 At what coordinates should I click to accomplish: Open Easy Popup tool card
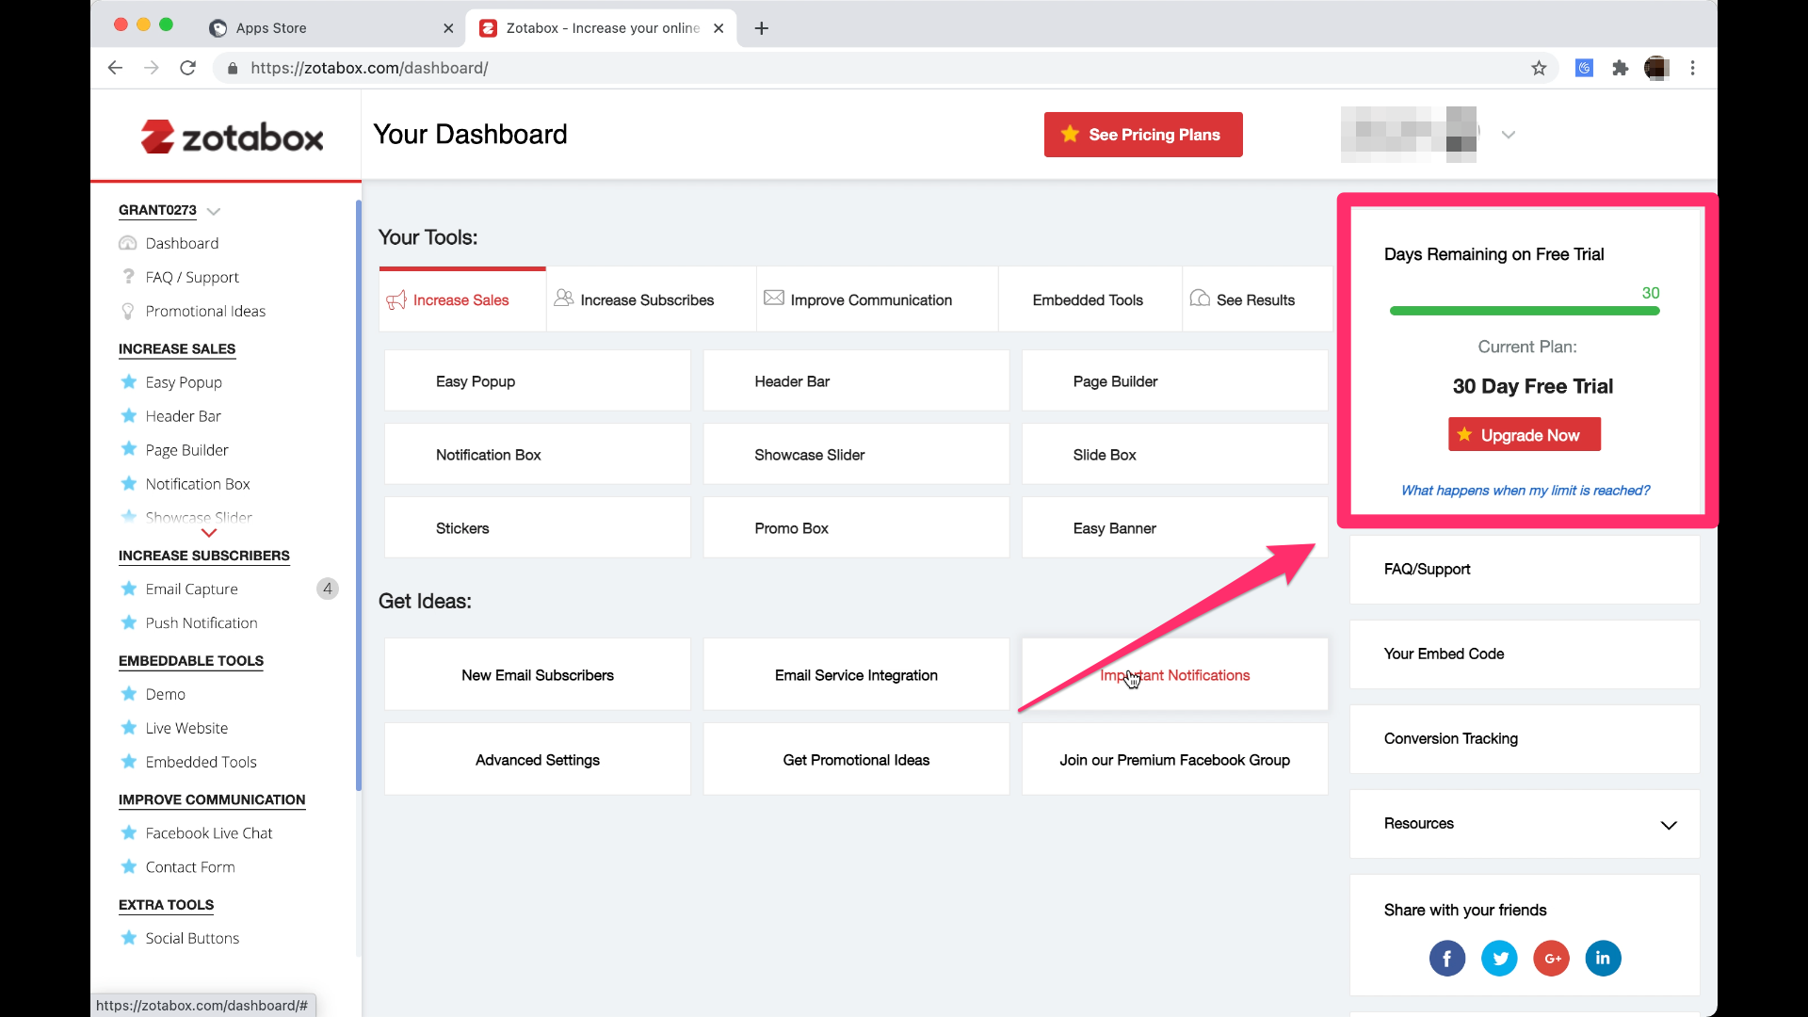538,381
